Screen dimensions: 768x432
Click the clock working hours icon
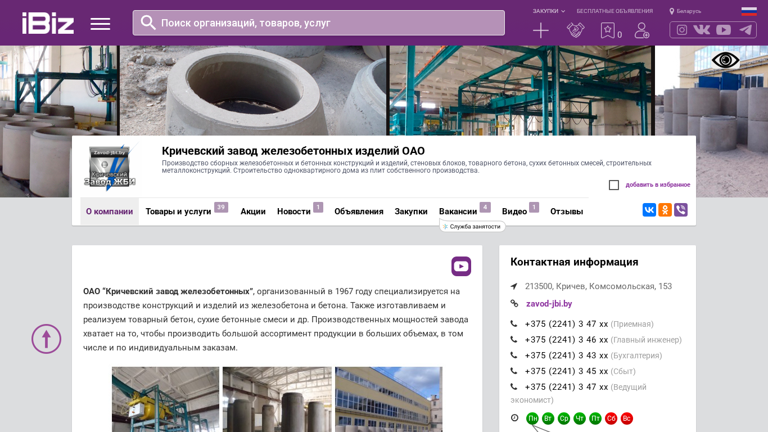pyautogui.click(x=514, y=418)
